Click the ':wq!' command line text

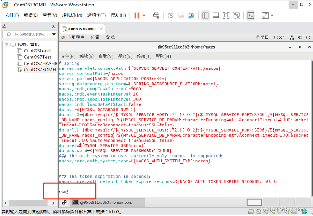click(x=64, y=192)
